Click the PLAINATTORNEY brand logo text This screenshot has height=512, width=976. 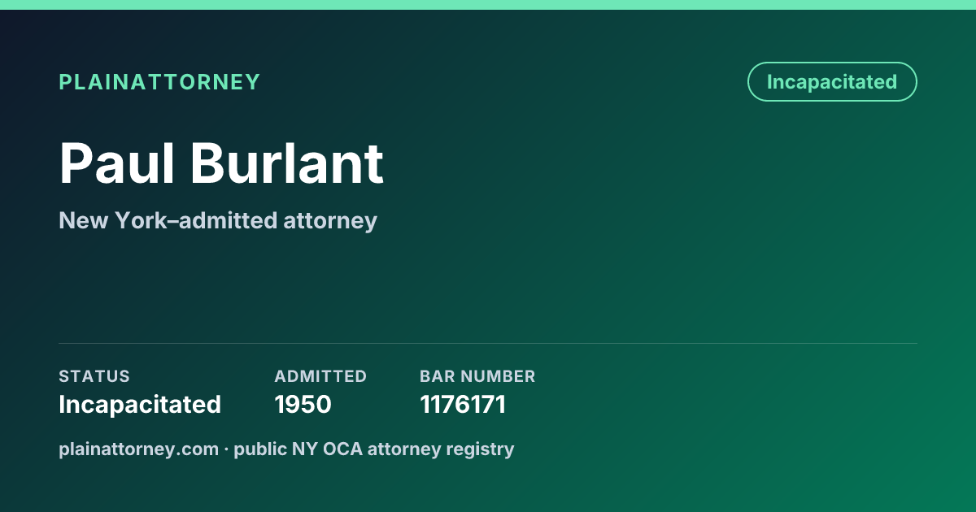[x=159, y=82]
